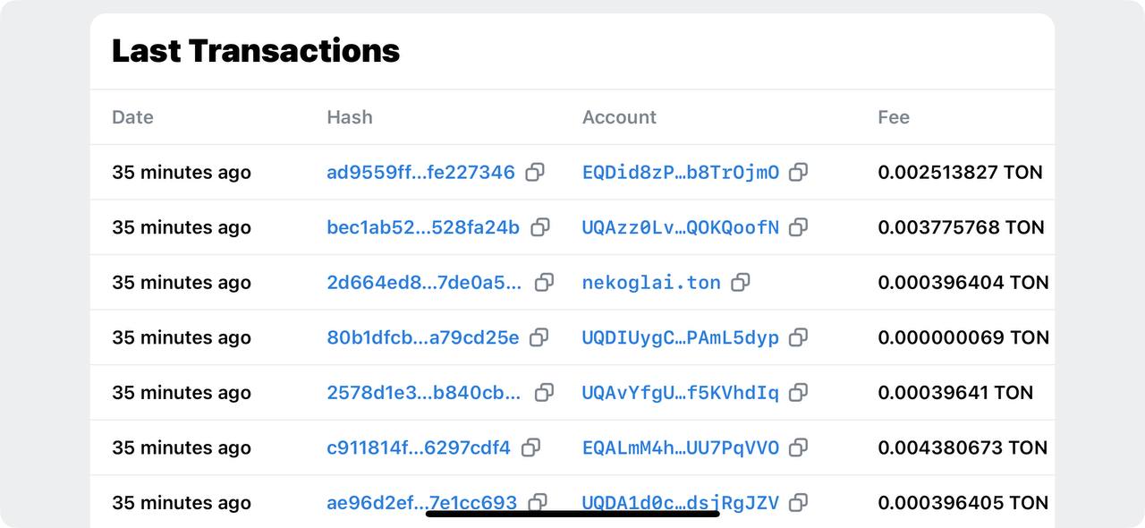This screenshot has height=528, width=1145.
Task: Open the nekoglai.ton account page
Action: [651, 283]
